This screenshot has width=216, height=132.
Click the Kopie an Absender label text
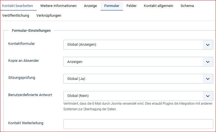click(x=24, y=61)
